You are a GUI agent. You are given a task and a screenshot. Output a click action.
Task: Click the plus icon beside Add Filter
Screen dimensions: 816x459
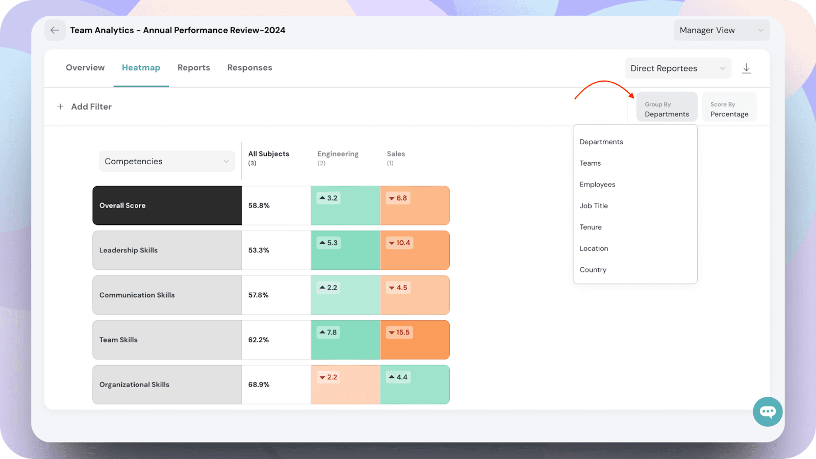[61, 107]
